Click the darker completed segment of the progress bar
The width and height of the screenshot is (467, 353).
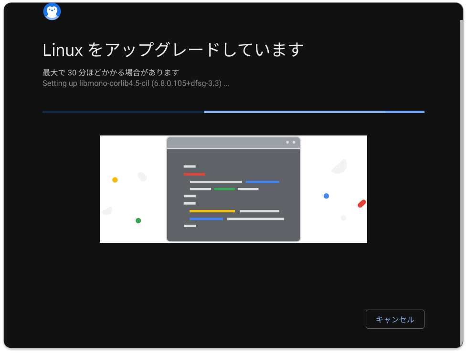(122, 112)
